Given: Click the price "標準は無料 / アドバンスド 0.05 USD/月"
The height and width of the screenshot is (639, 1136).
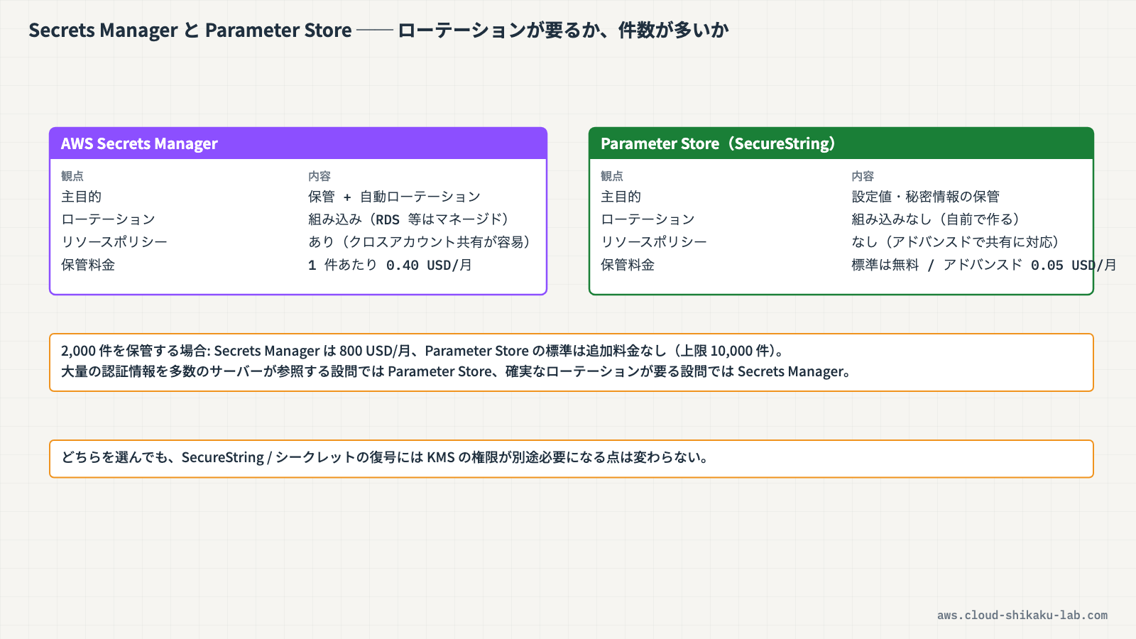Looking at the screenshot, I should coord(984,265).
